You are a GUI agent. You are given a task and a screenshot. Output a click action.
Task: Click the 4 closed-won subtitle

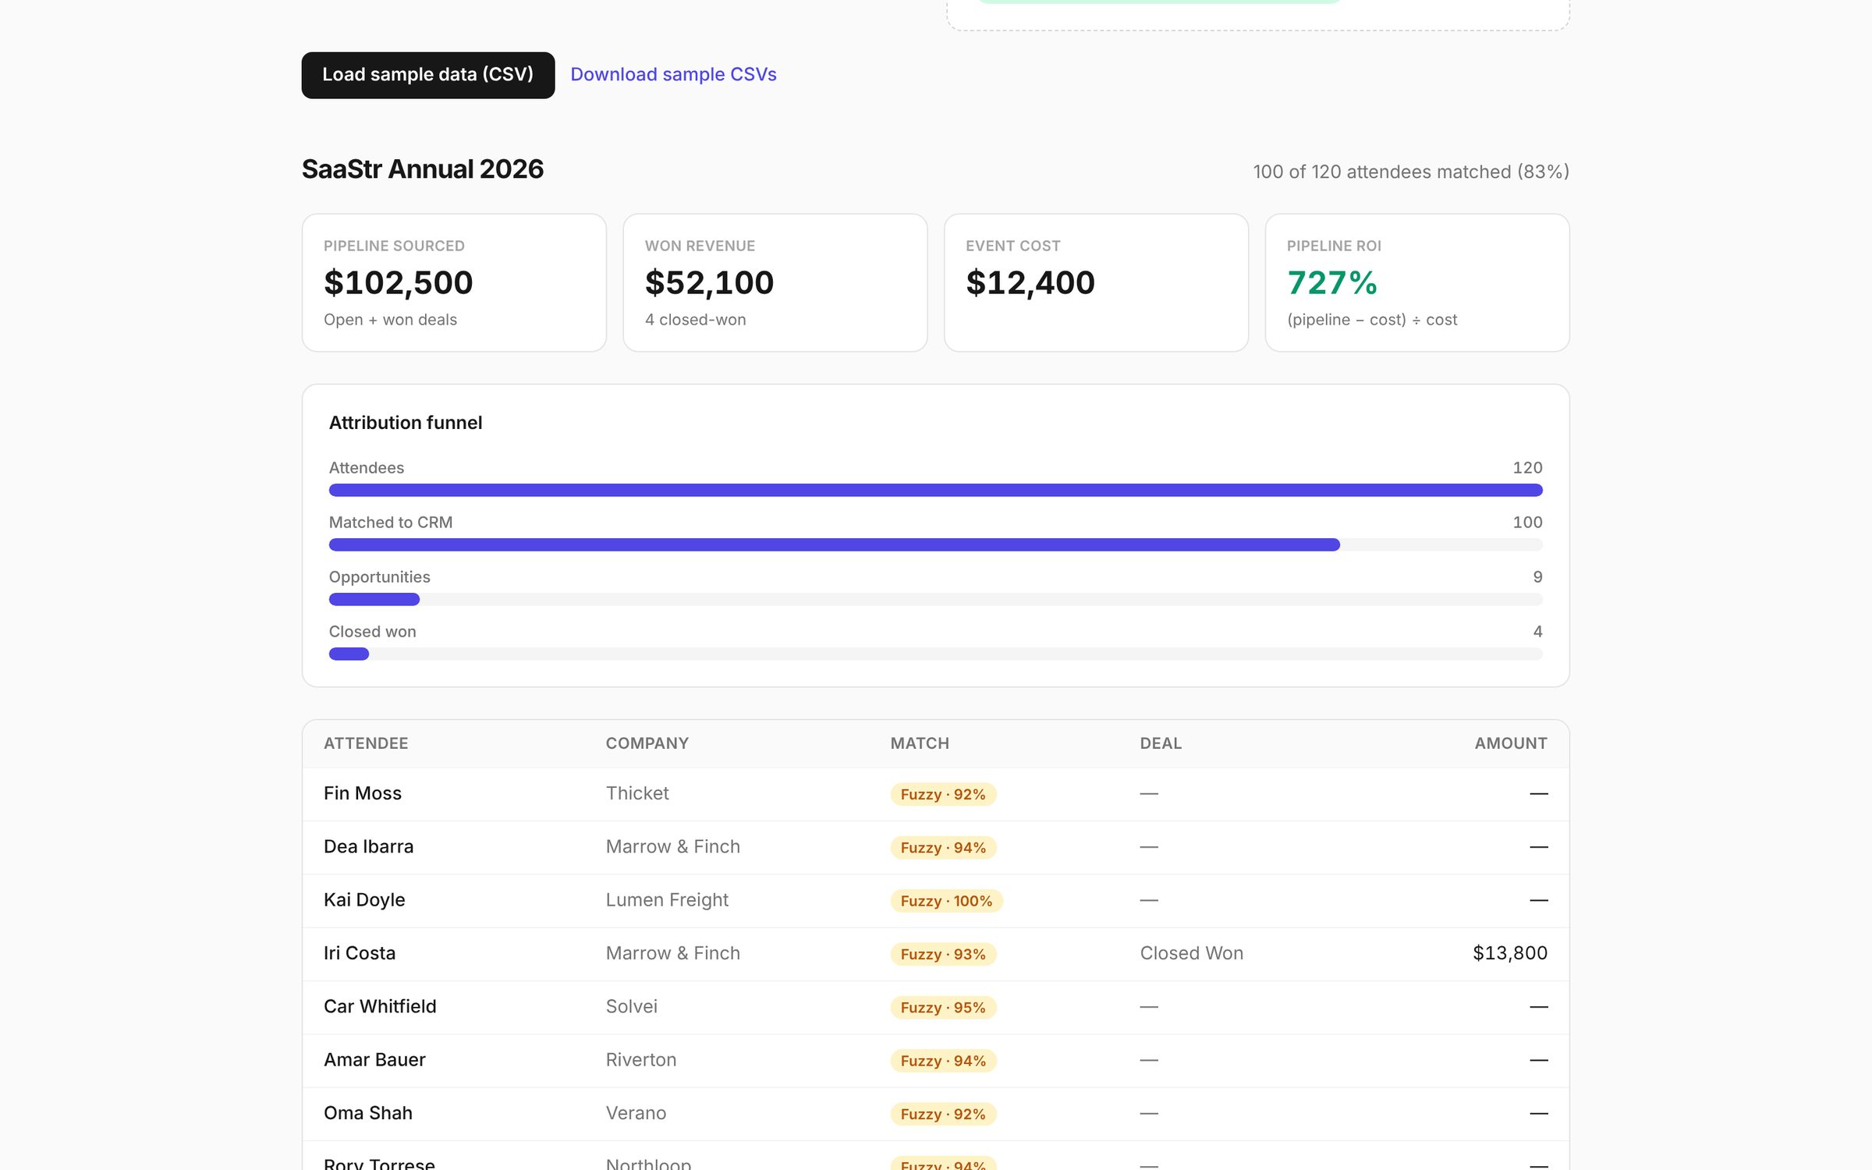[695, 320]
